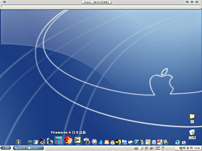The image size is (202, 151).
Task: Click the Start button on taskbar
Action: click(x=5, y=148)
